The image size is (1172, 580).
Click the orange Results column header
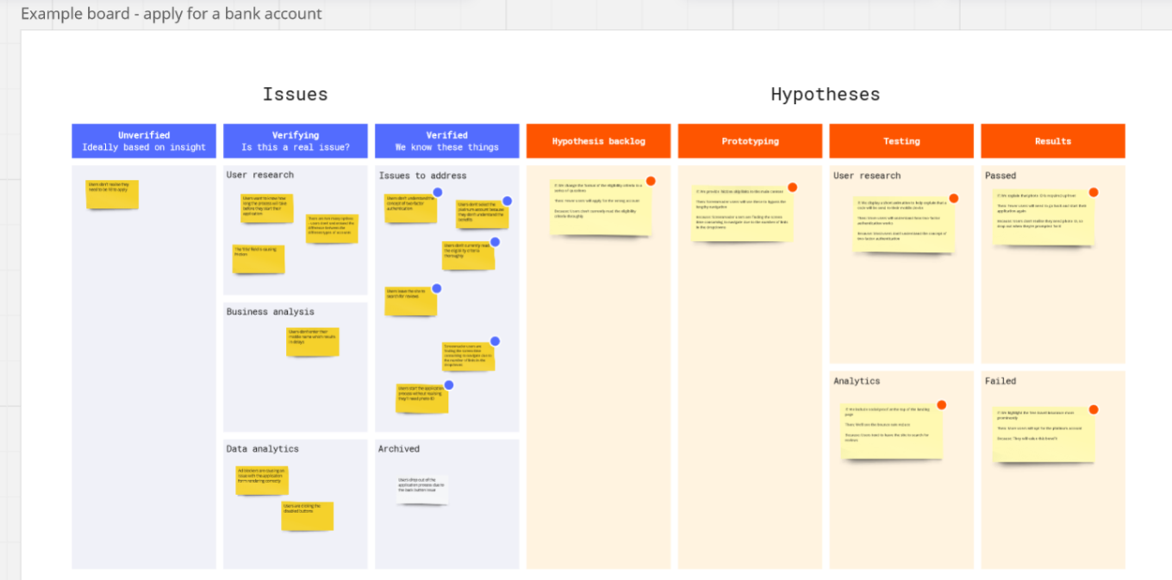tap(1053, 141)
